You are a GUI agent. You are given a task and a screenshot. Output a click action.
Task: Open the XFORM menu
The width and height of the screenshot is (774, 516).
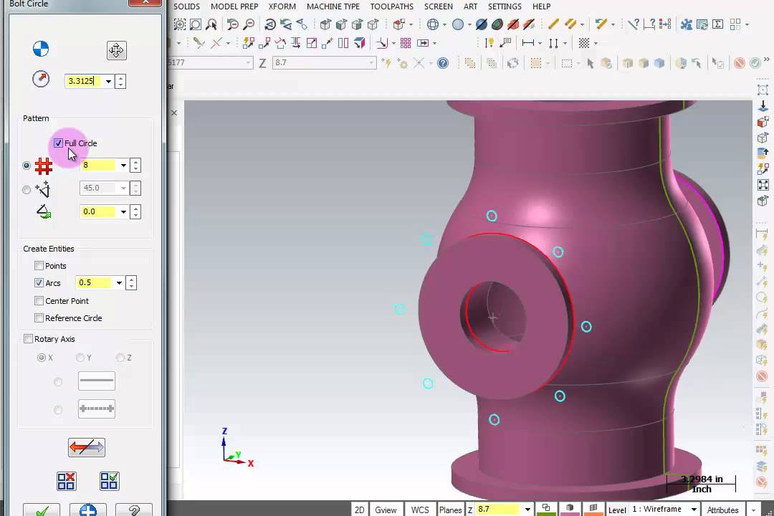click(x=282, y=6)
